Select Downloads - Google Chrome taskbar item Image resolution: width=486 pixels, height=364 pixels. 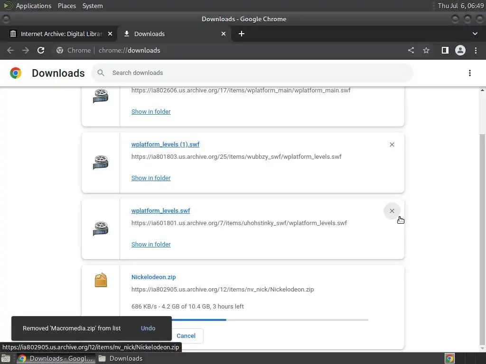tap(56, 358)
